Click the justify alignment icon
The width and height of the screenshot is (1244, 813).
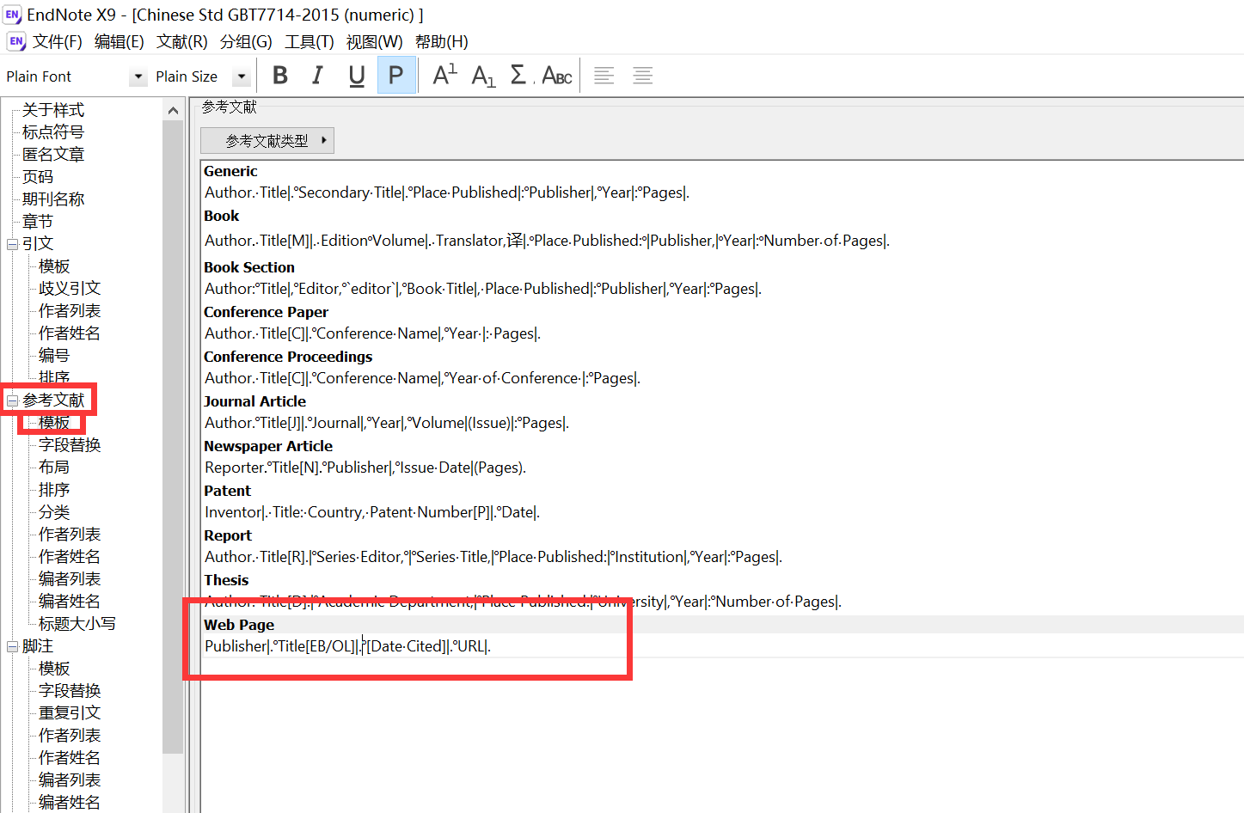(x=642, y=76)
